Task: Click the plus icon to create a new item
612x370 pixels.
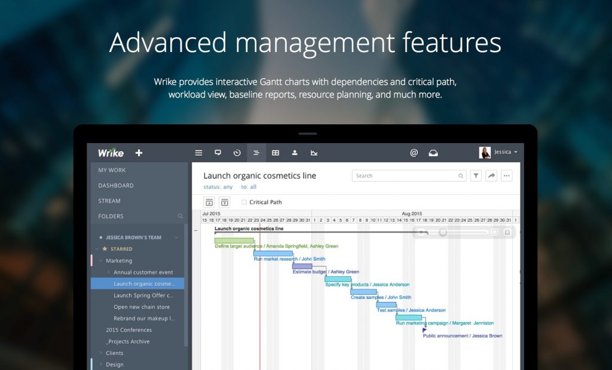Action: click(x=139, y=153)
